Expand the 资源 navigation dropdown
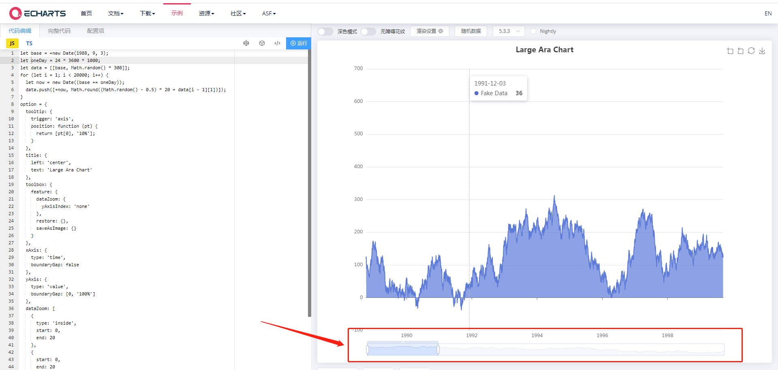The width and height of the screenshot is (778, 370). point(206,13)
